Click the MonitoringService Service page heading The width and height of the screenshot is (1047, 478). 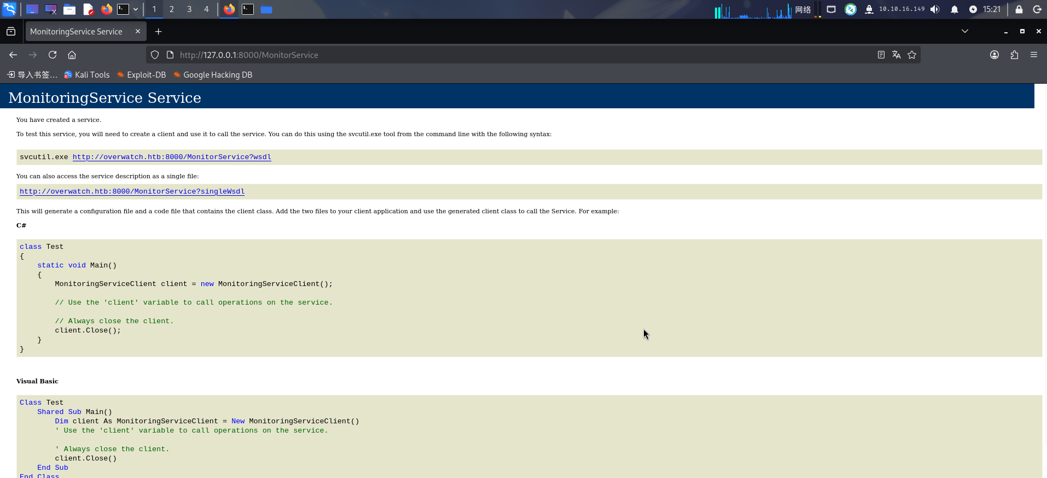click(x=105, y=97)
